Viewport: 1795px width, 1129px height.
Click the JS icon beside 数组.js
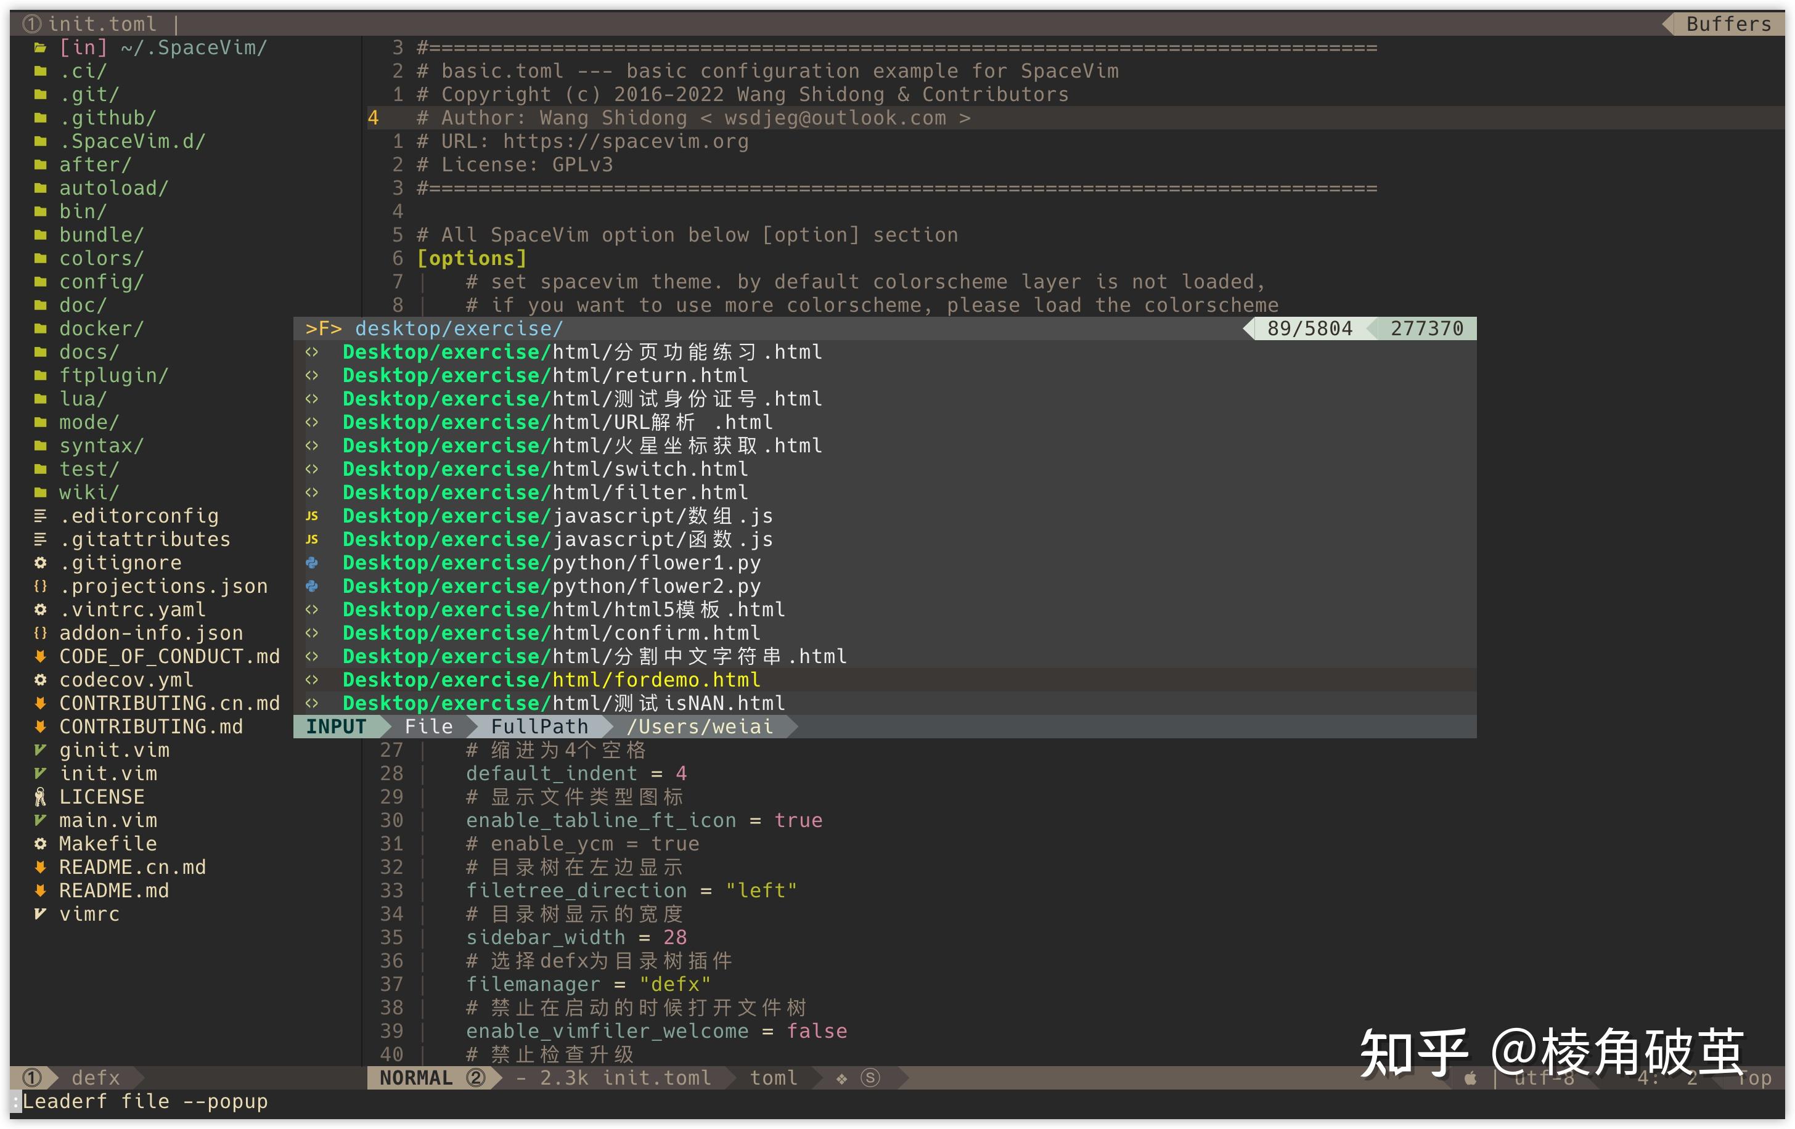(311, 516)
